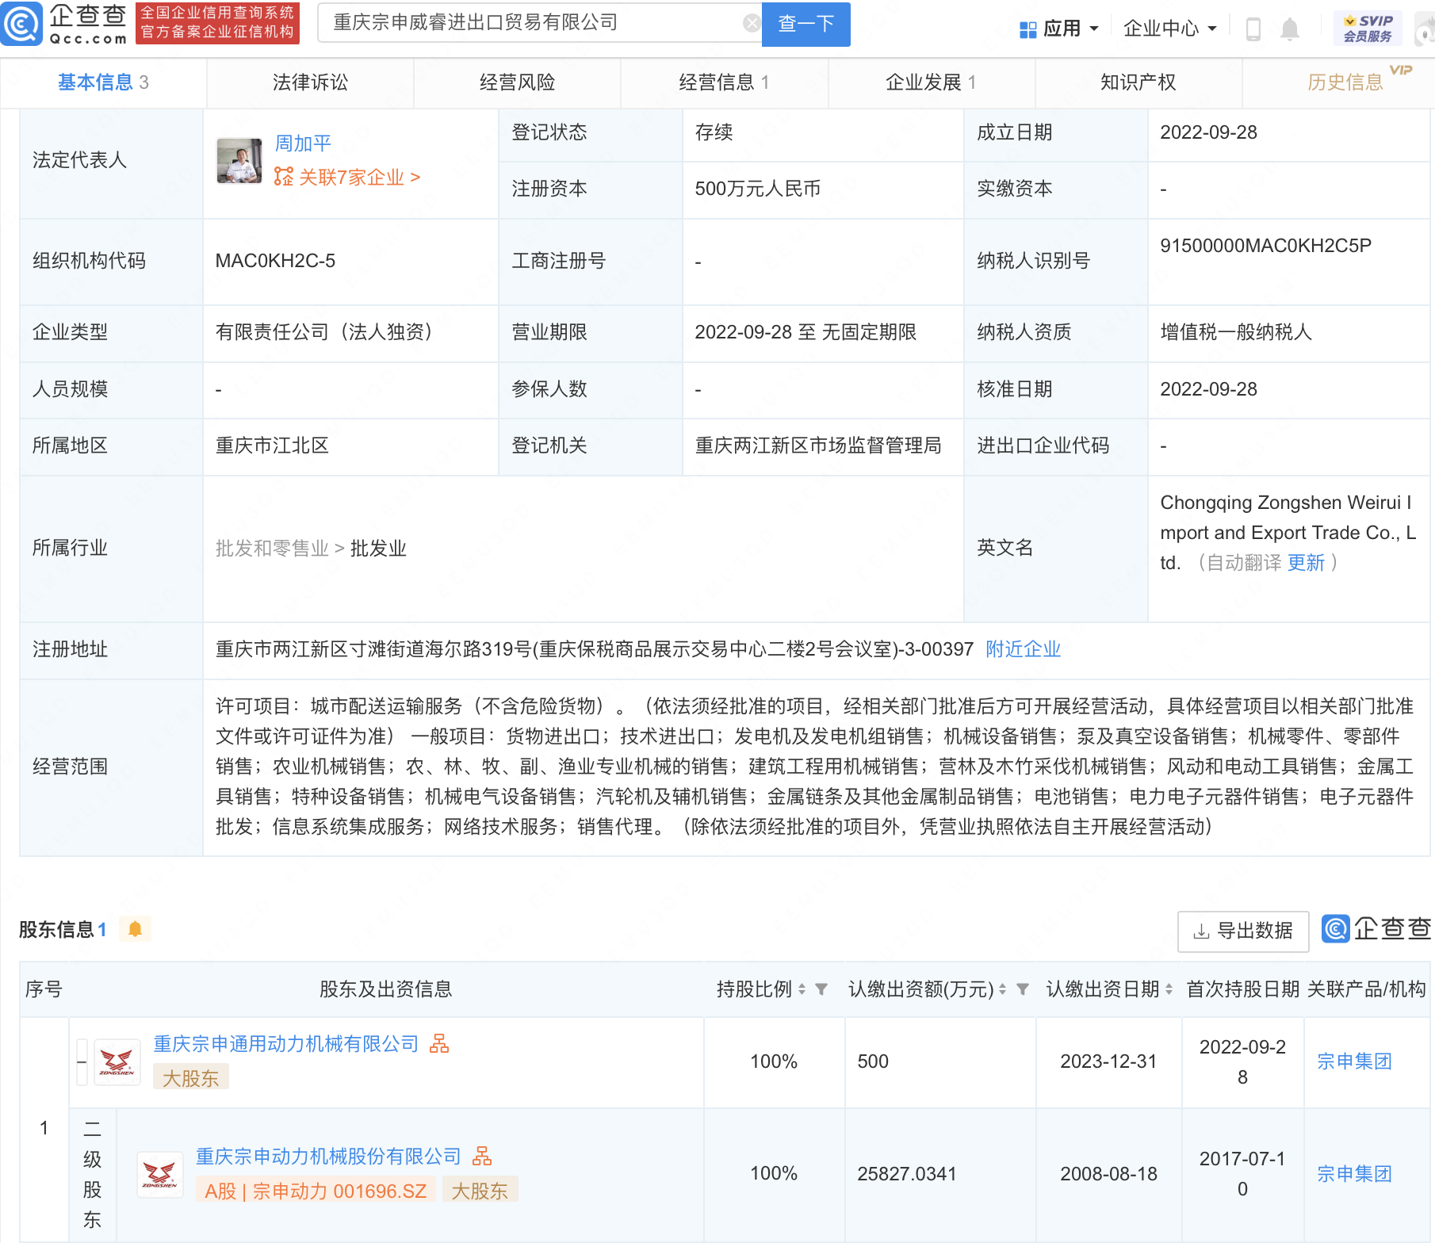Open 重庆宗申通用动力机械有限公司 shareholder link
The height and width of the screenshot is (1243, 1435).
[x=285, y=1043]
